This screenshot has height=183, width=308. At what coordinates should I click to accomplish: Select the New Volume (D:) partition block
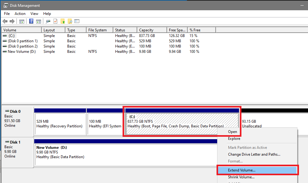(126, 153)
